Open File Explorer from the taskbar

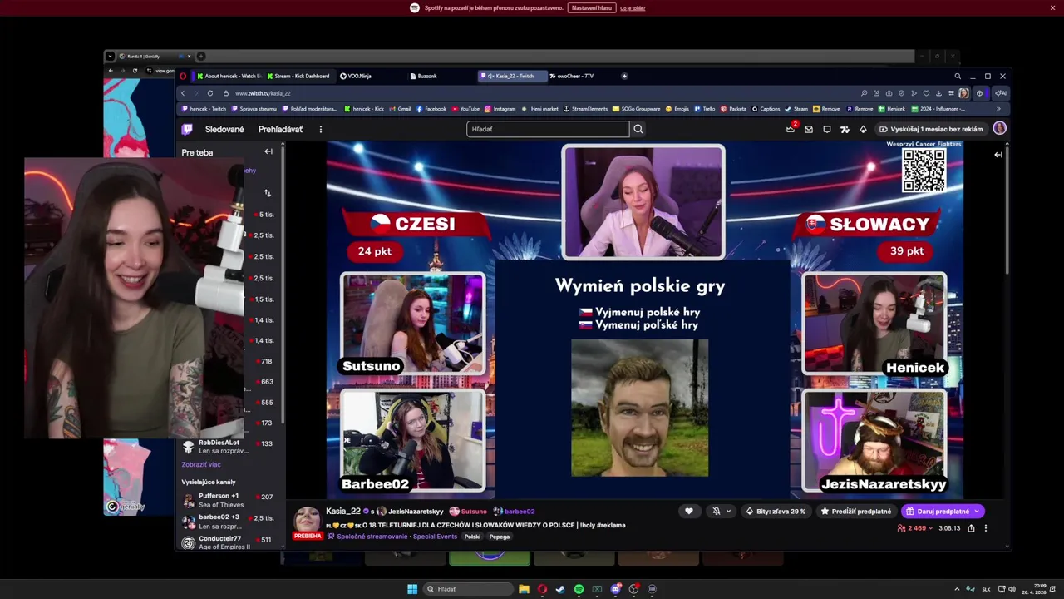point(524,589)
